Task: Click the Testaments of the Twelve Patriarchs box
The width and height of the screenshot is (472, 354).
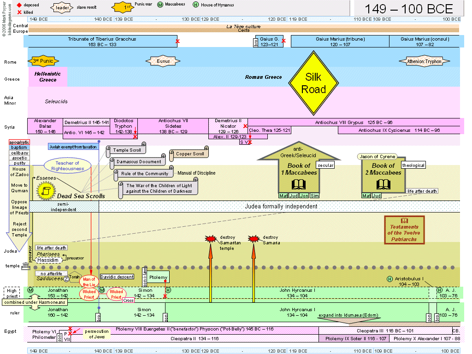Action: click(x=404, y=230)
